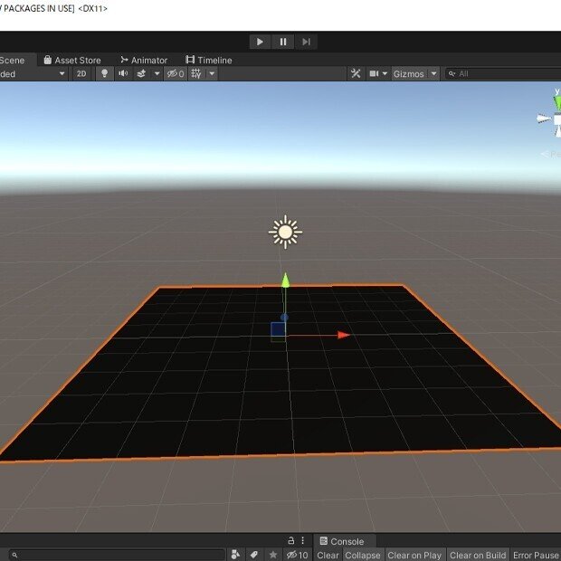Click the Search by Type icon
The width and height of the screenshot is (561, 561).
pyautogui.click(x=235, y=555)
